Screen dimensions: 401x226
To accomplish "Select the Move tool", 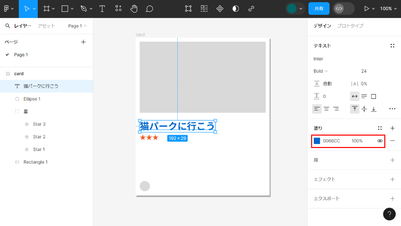I will [x=27, y=9].
